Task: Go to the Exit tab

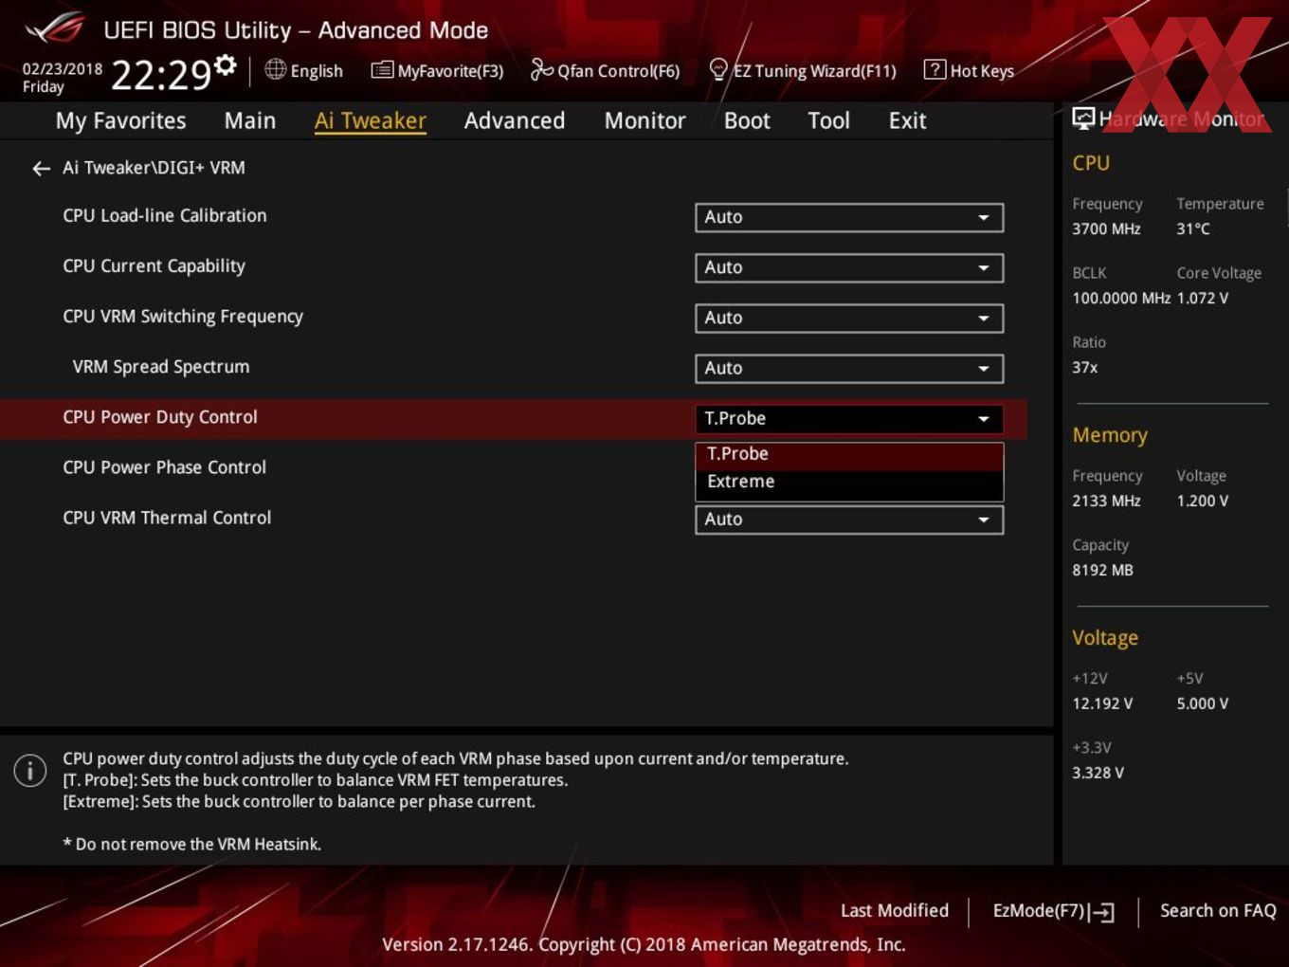Action: point(907,120)
